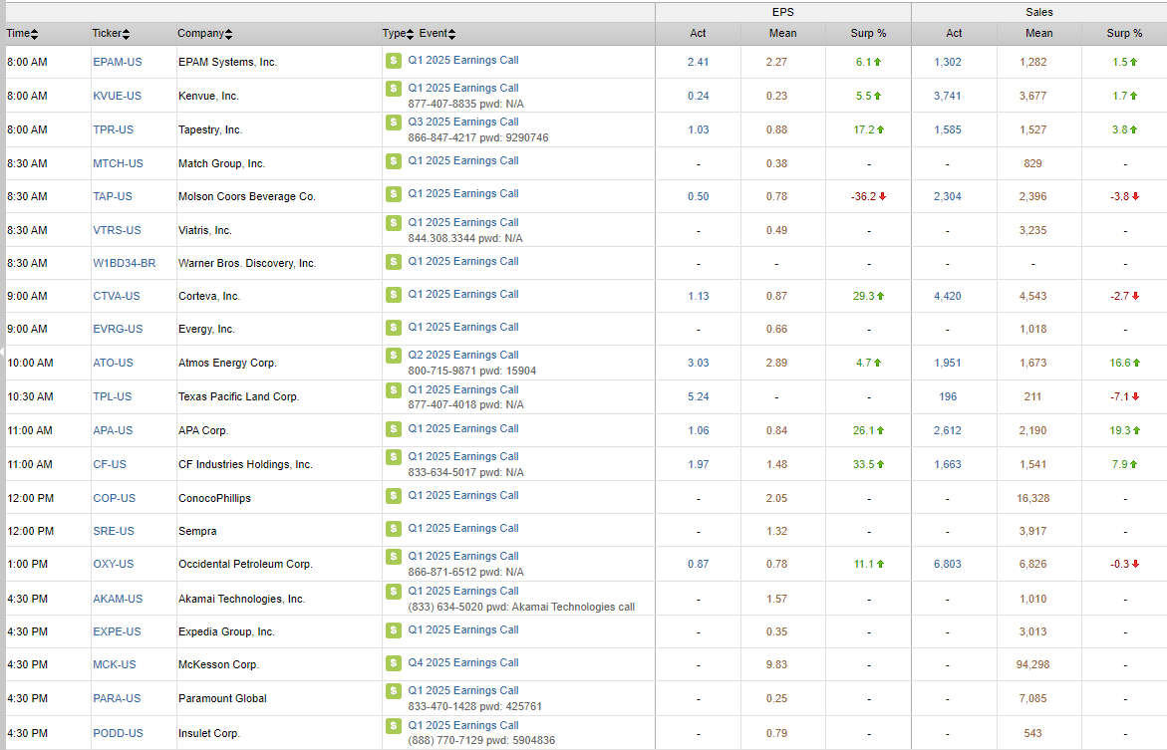Open the CTVA-US ticker link

click(x=117, y=296)
